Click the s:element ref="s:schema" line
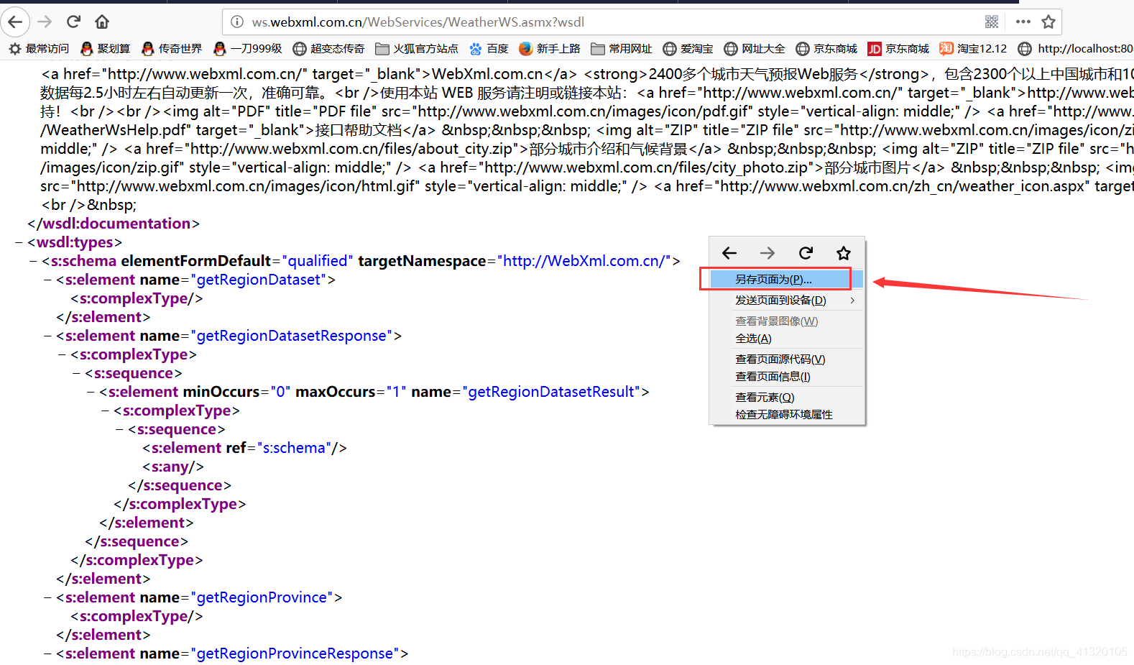 coord(244,448)
